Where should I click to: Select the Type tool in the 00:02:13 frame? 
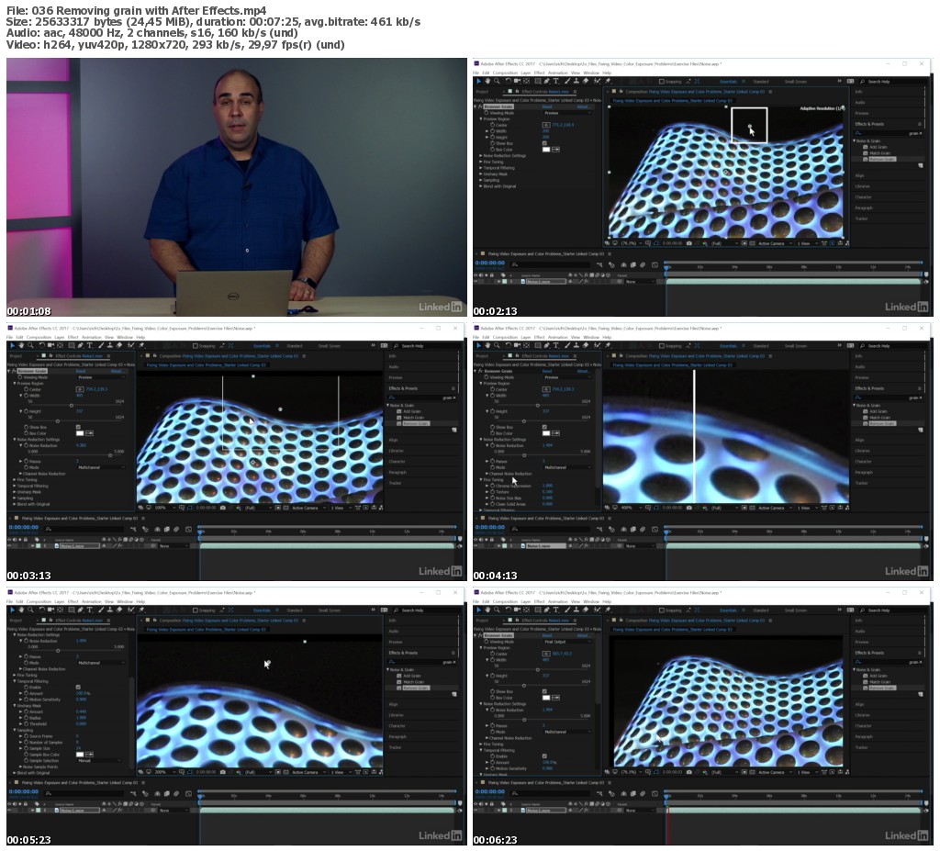coord(555,81)
